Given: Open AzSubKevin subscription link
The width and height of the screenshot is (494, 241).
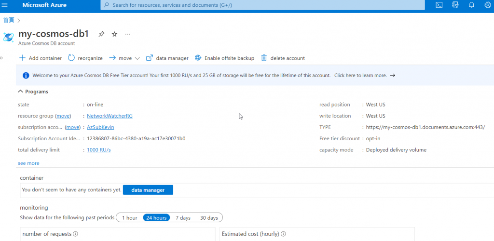Looking at the screenshot, I should tap(100, 127).
